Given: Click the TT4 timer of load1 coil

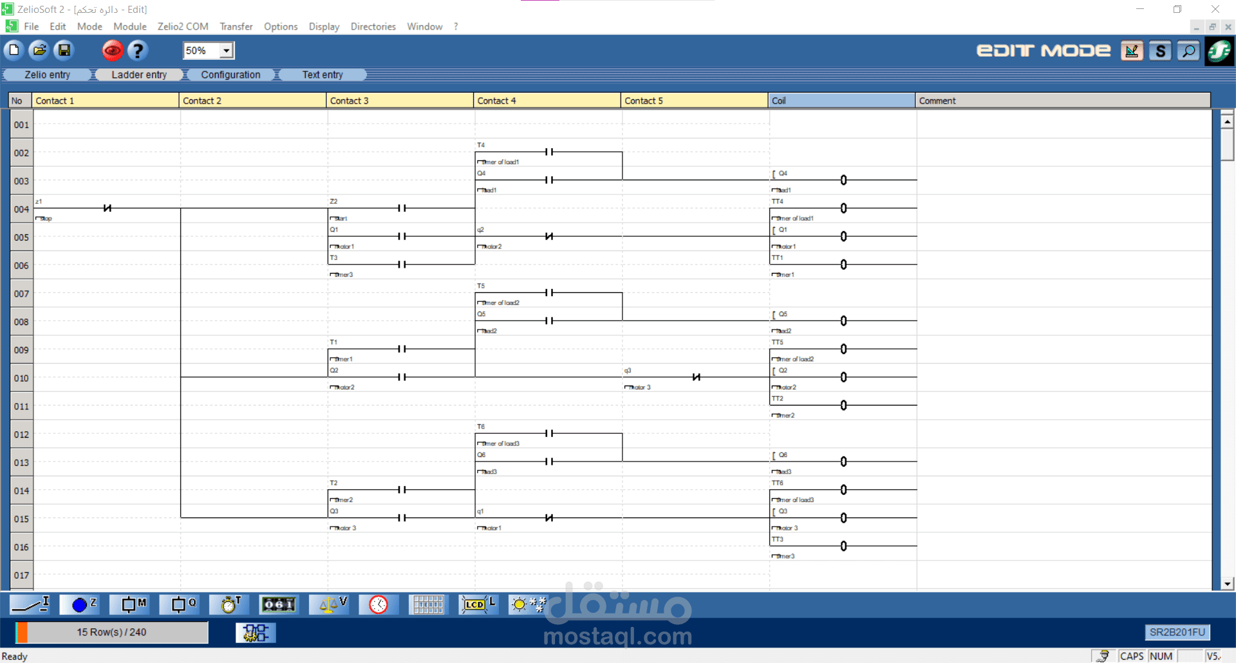Looking at the screenshot, I should coord(843,209).
